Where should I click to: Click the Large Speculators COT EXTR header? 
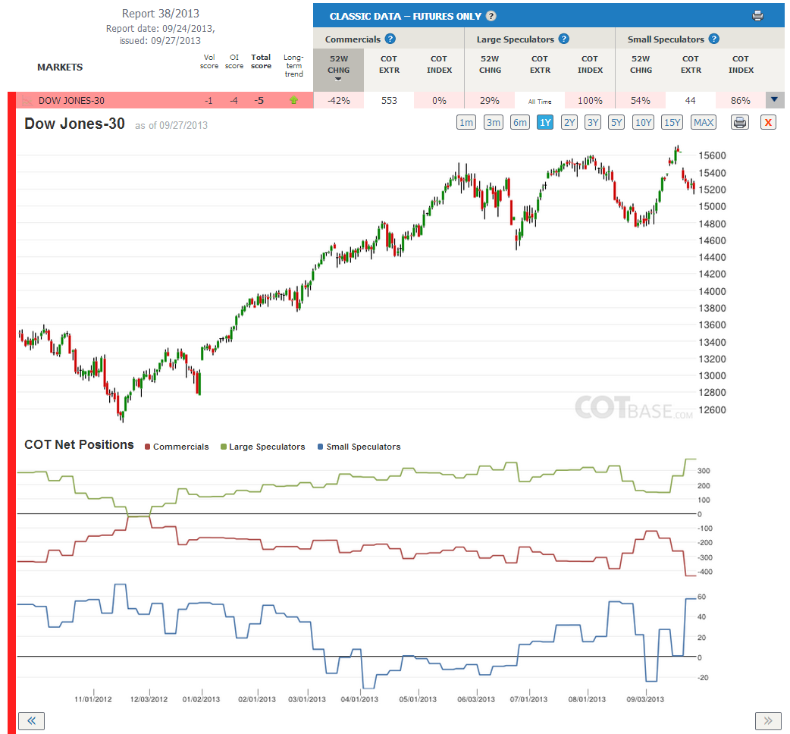pyautogui.click(x=540, y=64)
